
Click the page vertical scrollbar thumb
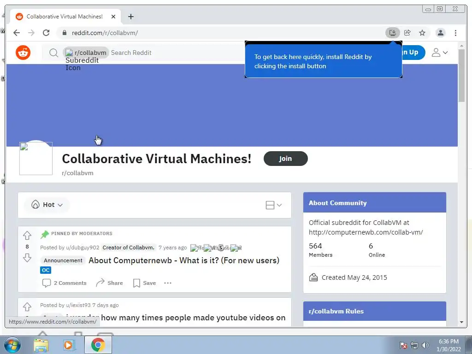[x=461, y=75]
